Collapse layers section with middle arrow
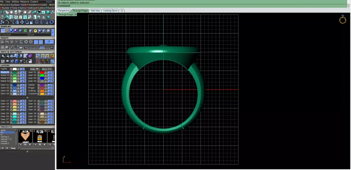The width and height of the screenshot is (351, 170). point(27,97)
